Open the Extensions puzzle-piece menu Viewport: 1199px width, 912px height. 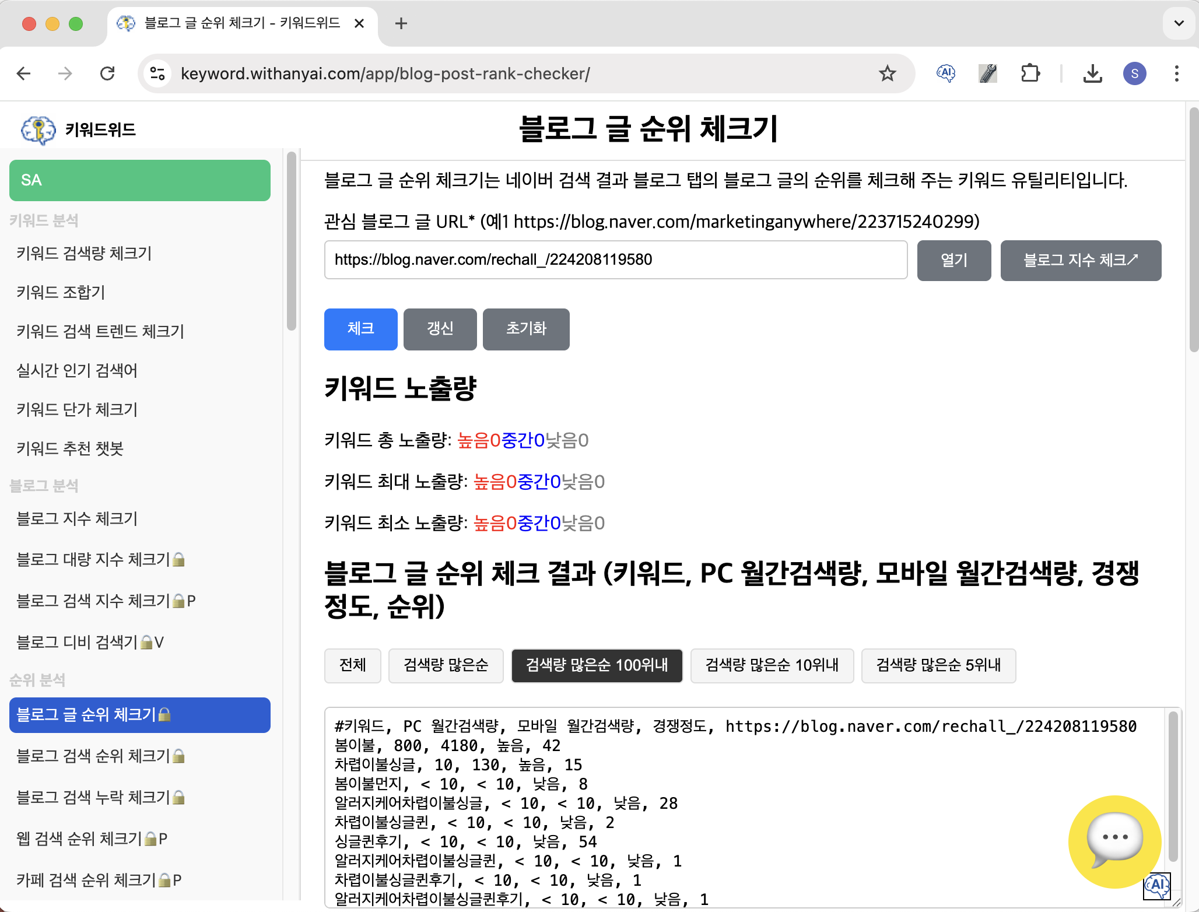[x=1030, y=73]
